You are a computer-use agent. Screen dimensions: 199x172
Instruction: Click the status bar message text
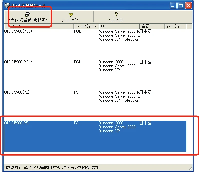pos(52,168)
